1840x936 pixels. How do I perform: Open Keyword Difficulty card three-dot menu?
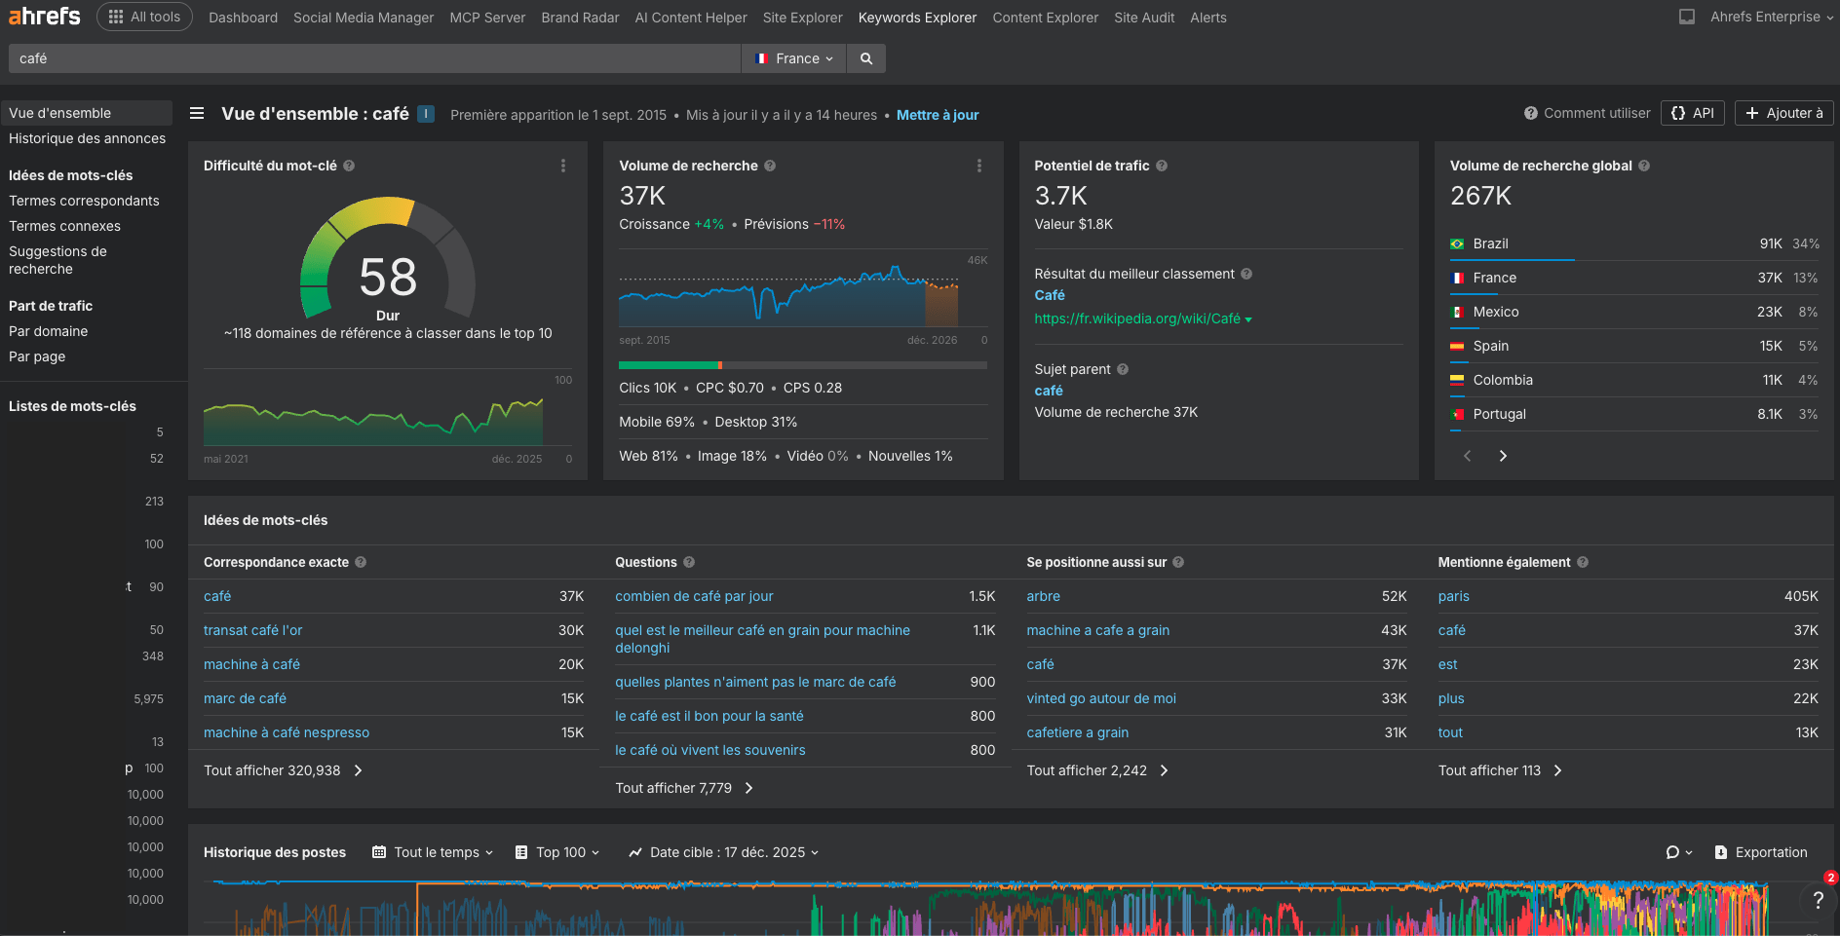563,167
